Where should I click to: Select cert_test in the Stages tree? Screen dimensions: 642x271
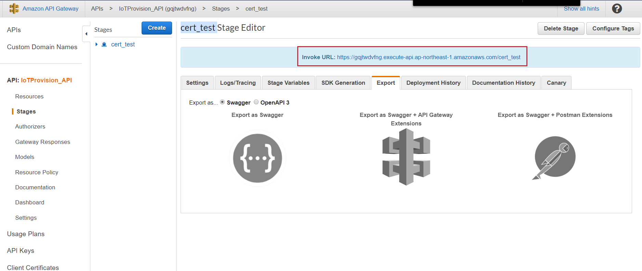pos(123,44)
